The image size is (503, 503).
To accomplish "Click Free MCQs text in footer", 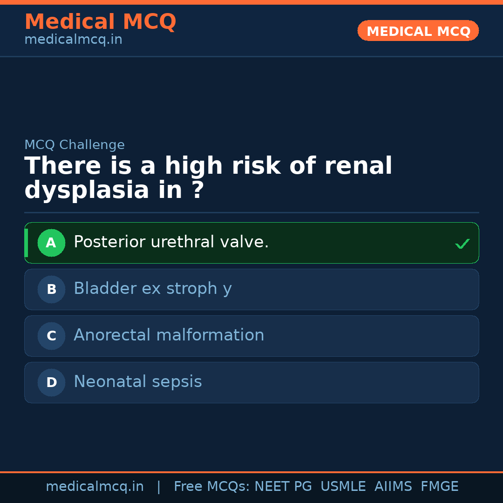I will click(212, 487).
